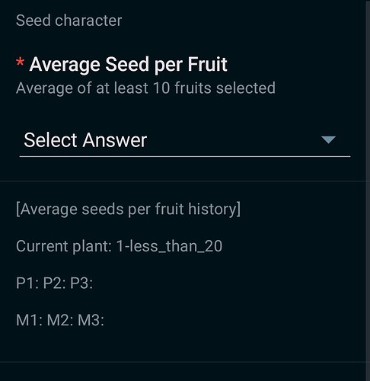Click the 'Seed character' section label

pos(69,21)
